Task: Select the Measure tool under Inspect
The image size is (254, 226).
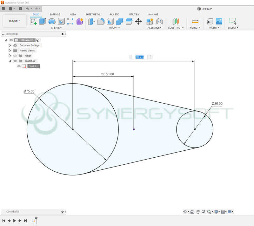Action: click(195, 22)
